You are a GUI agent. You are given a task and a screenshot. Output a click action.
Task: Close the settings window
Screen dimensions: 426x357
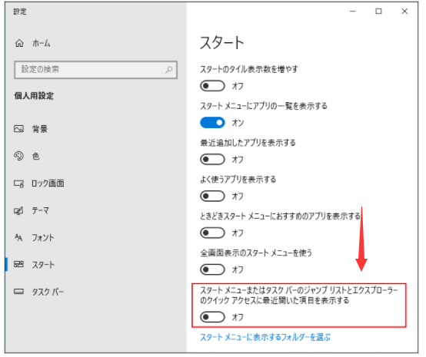pos(404,12)
